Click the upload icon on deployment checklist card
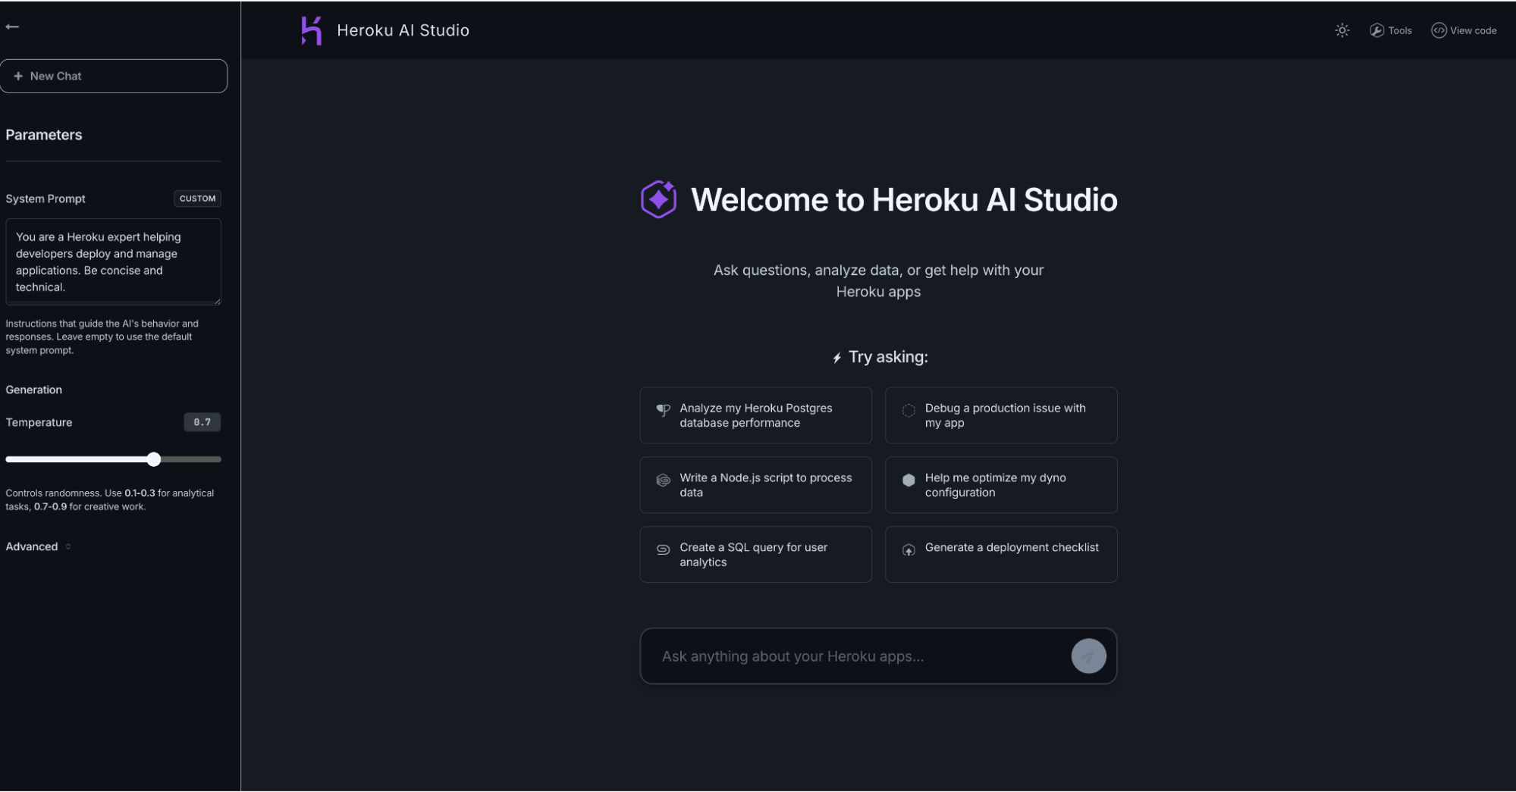The height and width of the screenshot is (792, 1516). [909, 549]
